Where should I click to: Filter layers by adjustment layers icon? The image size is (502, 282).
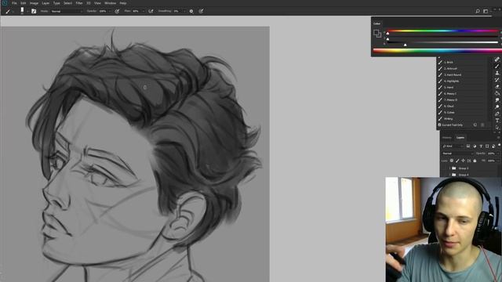(x=475, y=146)
